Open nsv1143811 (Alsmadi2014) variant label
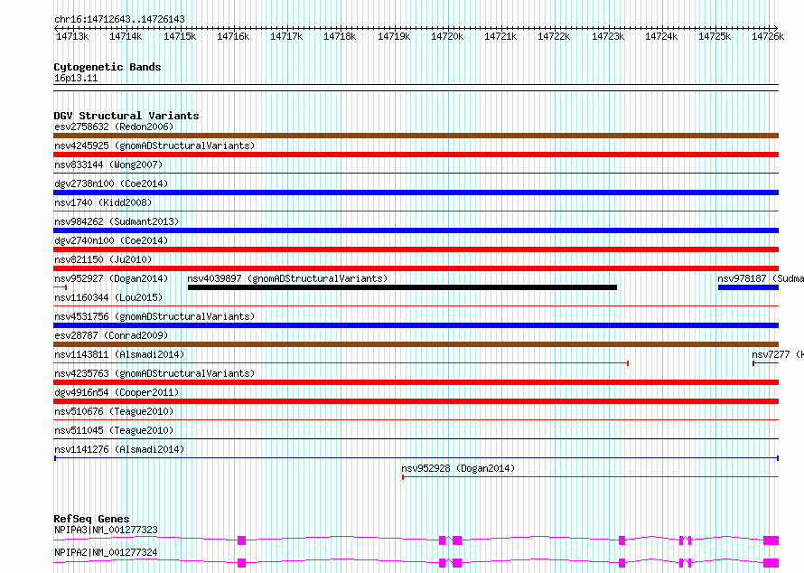This screenshot has height=573, width=804. (119, 354)
